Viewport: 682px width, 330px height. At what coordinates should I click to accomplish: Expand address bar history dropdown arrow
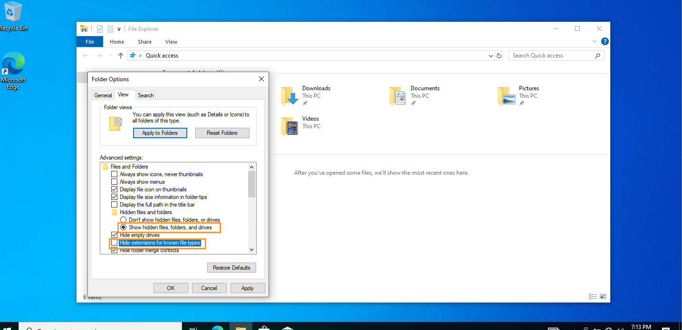491,56
